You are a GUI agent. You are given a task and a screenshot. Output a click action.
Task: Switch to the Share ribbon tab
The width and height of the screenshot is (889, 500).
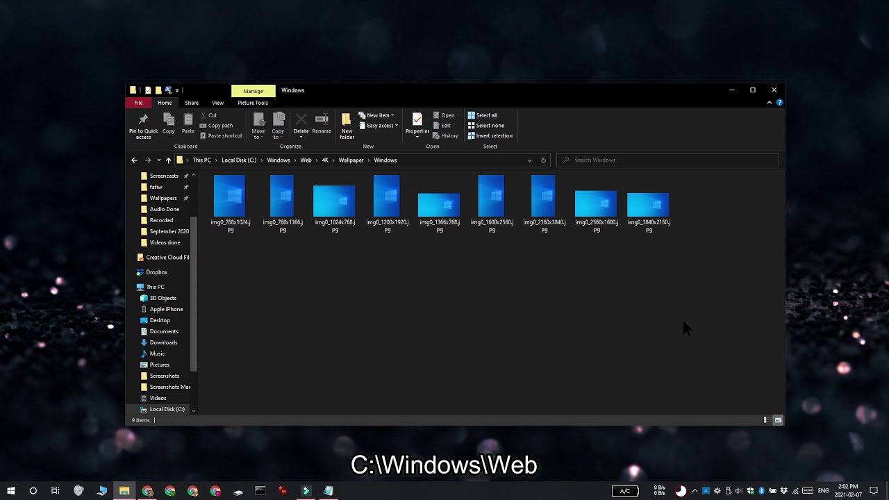pyautogui.click(x=192, y=103)
